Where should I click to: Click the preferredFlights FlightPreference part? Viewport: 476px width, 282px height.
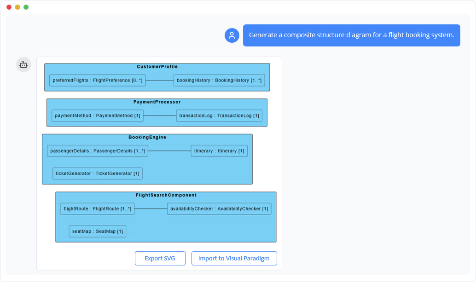pyautogui.click(x=97, y=80)
